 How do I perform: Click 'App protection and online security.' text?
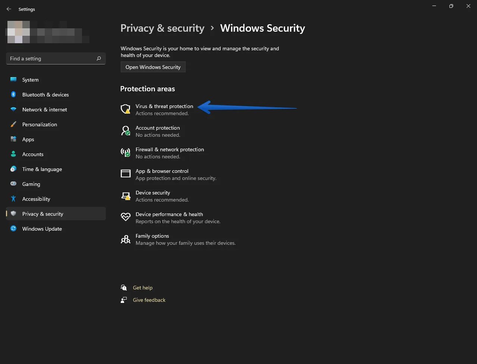[x=176, y=178]
